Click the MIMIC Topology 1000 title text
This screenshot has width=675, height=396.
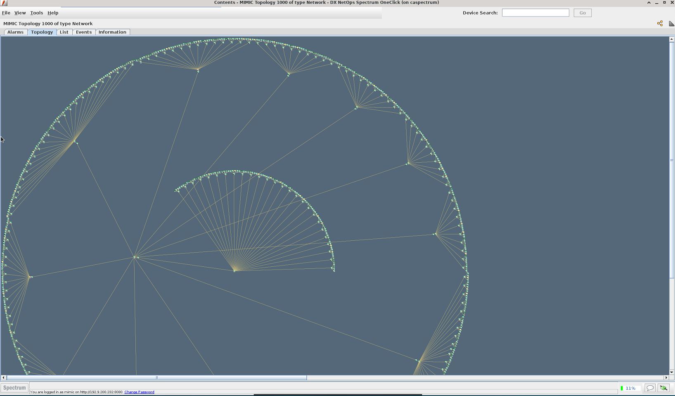coord(48,24)
